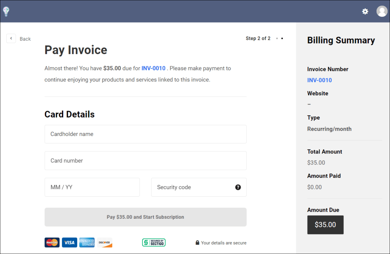Click the MM / YY expiry field

click(x=92, y=187)
